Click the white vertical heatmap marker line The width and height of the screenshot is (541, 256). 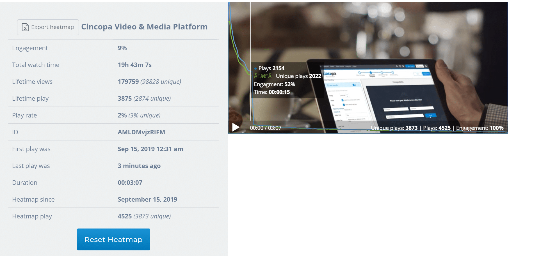pyautogui.click(x=250, y=42)
